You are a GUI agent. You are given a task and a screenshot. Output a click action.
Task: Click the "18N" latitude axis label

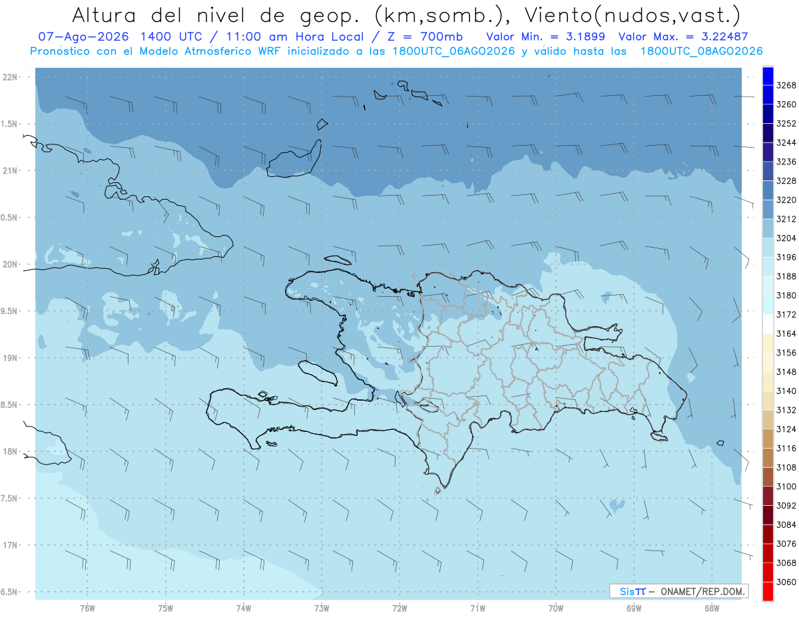pos(10,451)
